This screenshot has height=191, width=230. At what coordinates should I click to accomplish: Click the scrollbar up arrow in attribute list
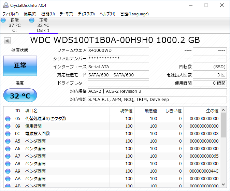(223, 110)
